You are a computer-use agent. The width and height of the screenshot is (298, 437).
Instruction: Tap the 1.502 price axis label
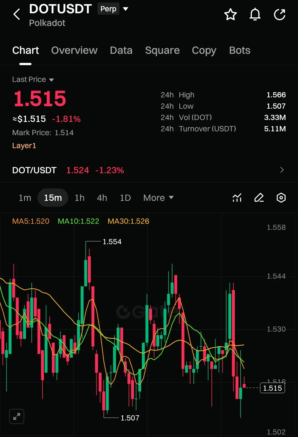pyautogui.click(x=276, y=432)
